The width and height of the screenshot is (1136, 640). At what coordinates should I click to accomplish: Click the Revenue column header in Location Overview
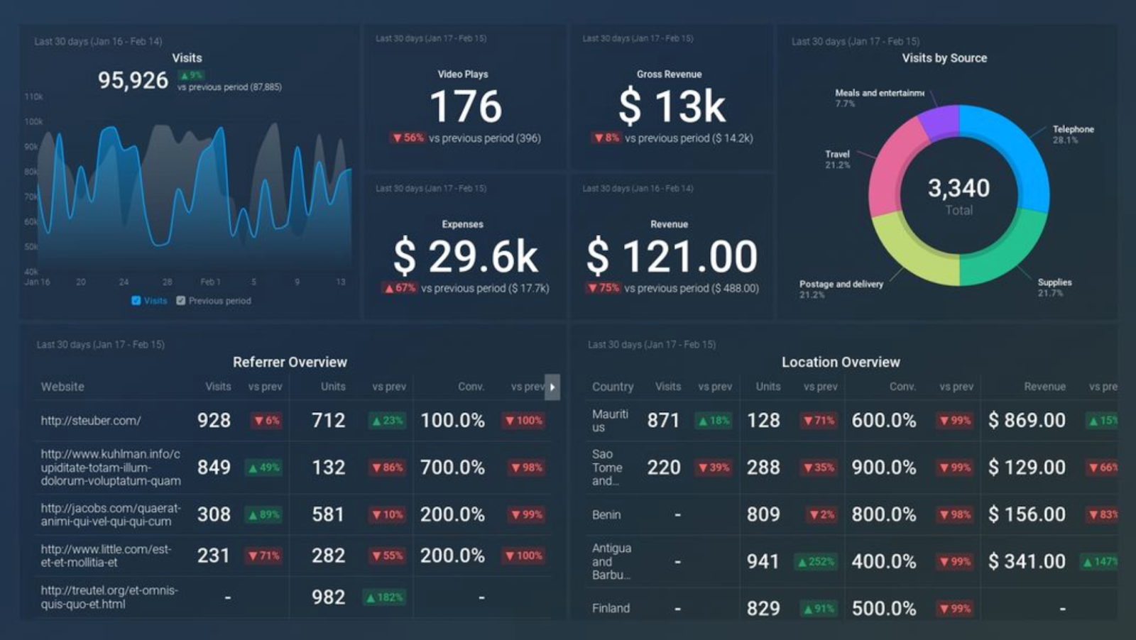point(1044,387)
